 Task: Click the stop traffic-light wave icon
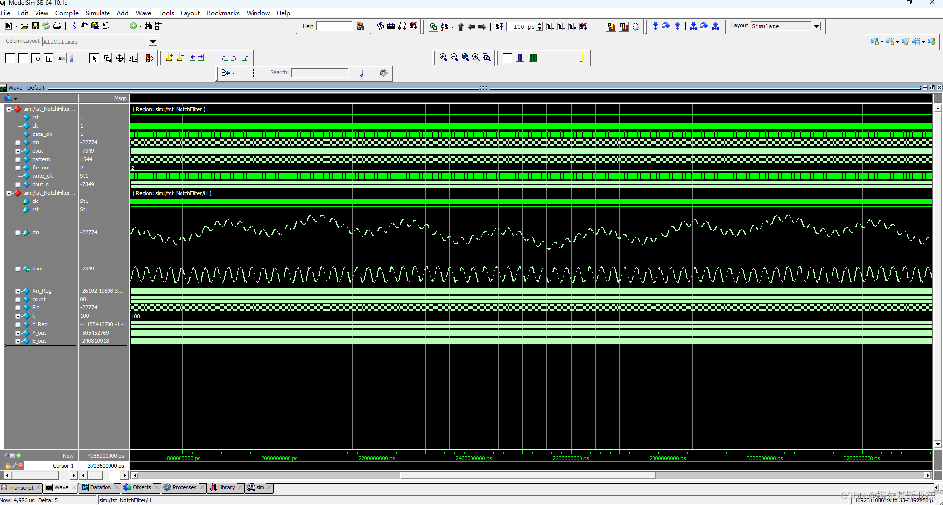pyautogui.click(x=149, y=58)
